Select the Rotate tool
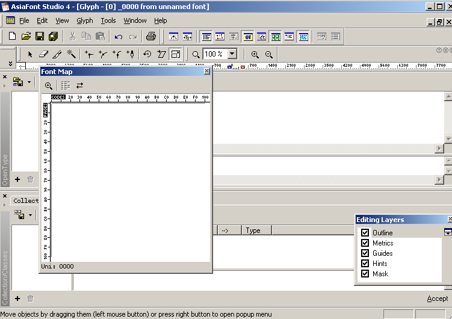452x319 pixels. (147, 54)
